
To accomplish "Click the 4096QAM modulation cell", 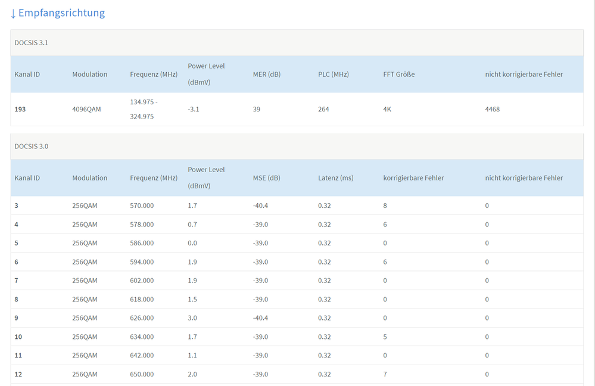I will [x=86, y=110].
